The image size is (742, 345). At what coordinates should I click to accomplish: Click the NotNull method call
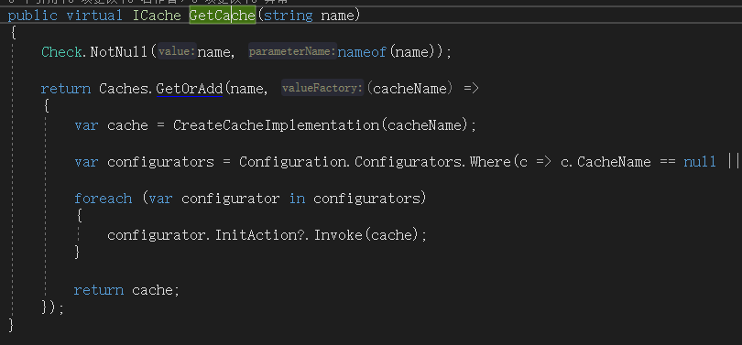click(x=119, y=52)
